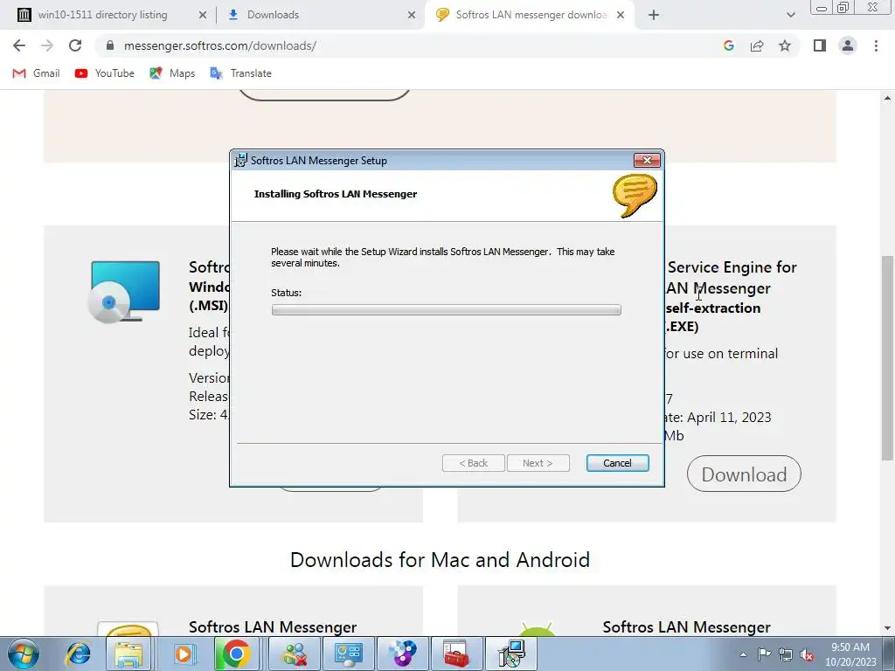This screenshot has height=671, width=895.
Task: Click the MSI installer computer disc image
Action: point(124,292)
